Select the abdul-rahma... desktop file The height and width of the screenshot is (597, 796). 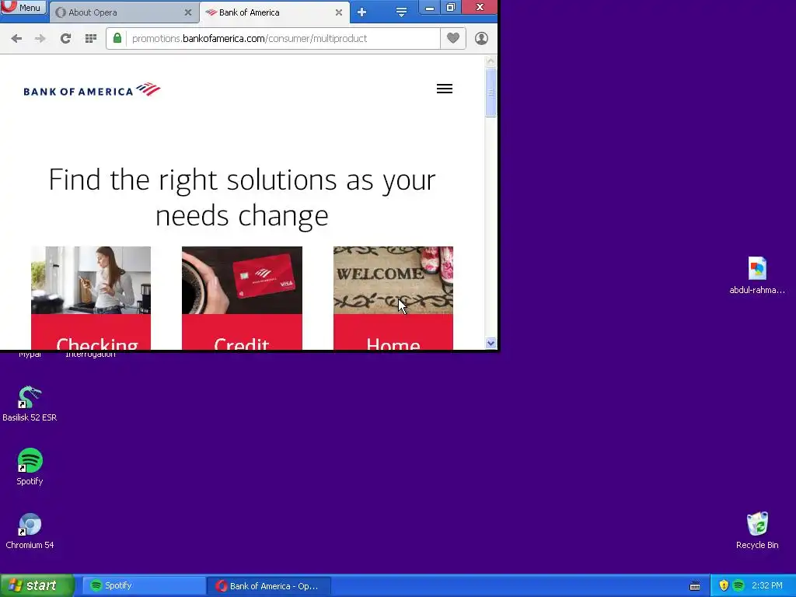[757, 276]
